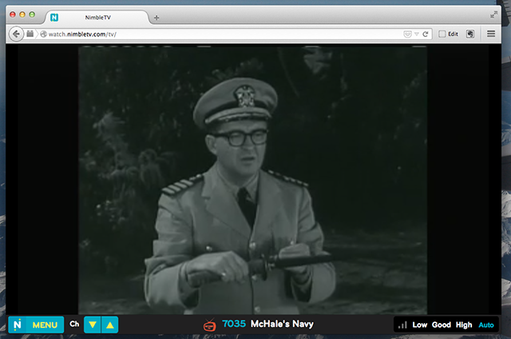Go to the next channel down
This screenshot has height=339, width=511.
tap(93, 325)
